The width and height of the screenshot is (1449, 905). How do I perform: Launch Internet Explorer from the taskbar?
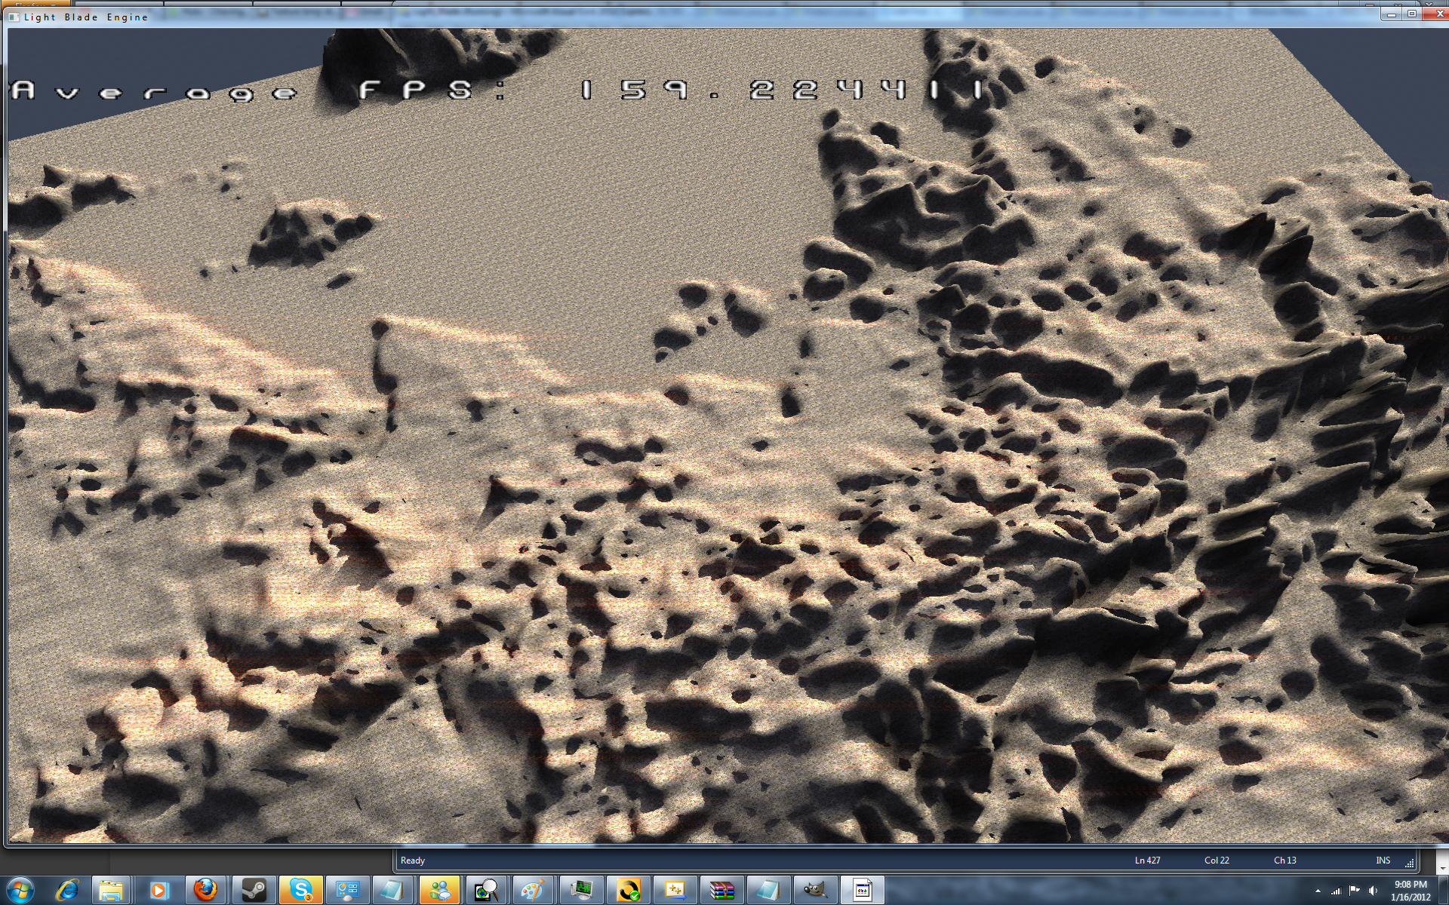pyautogui.click(x=67, y=890)
